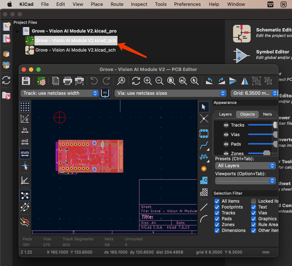Select the Draw Line tool
292x266 pixels.
click(x=204, y=207)
